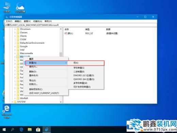The height and width of the screenshot is (133, 177).
Task: Open the 收藏夹(A) menu
Action: coord(37,21)
